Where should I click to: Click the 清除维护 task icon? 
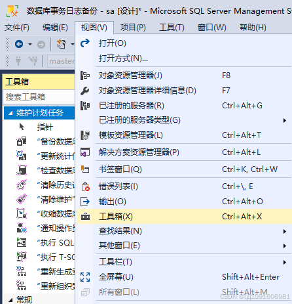22,199
